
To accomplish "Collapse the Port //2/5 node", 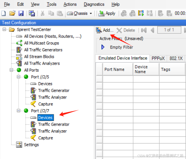I will 18,77.
